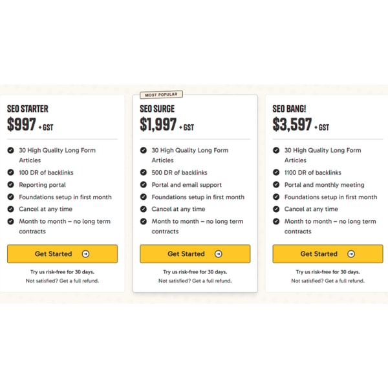
Task: Click checkmark beside SEO Starter's "Cancel at any time"
Action: click(x=10, y=209)
